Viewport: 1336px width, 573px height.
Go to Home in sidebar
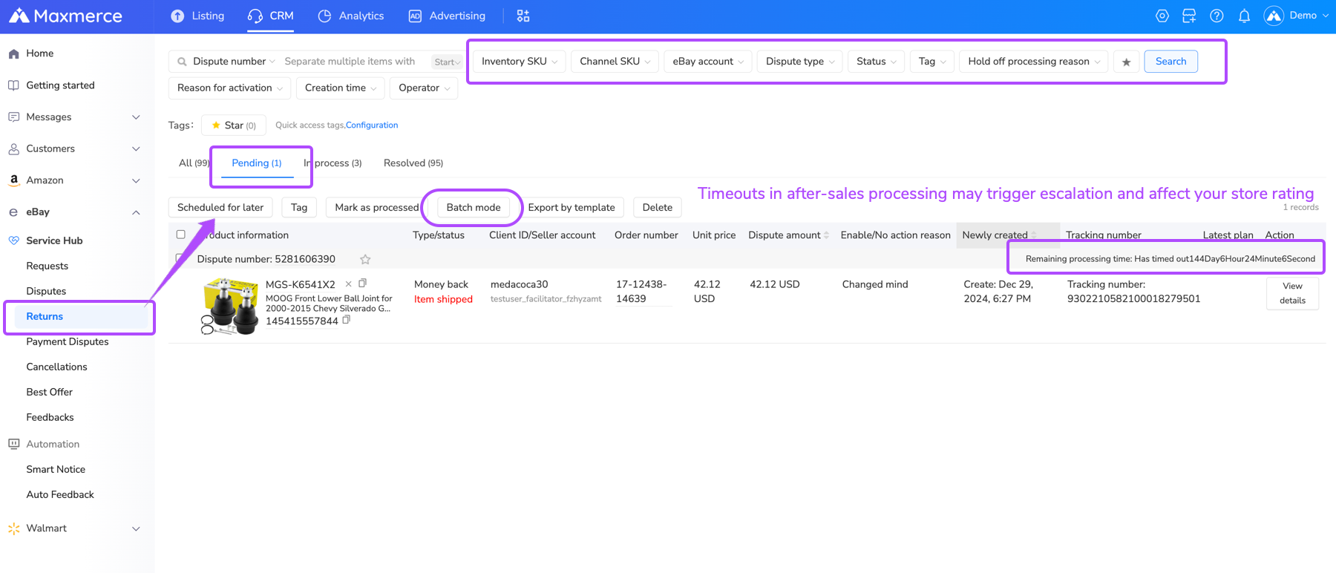click(x=40, y=53)
